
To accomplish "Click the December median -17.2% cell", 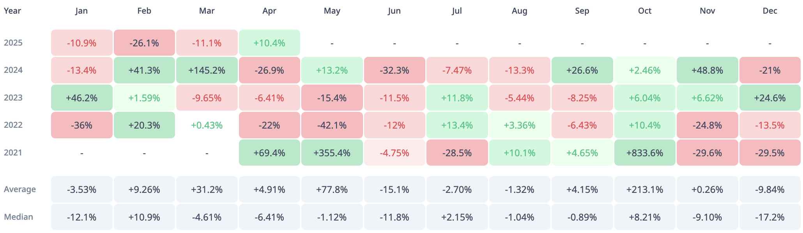I will (x=770, y=217).
